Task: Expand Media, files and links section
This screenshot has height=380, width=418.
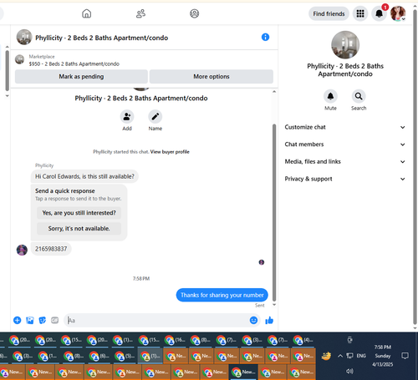Action: point(344,162)
